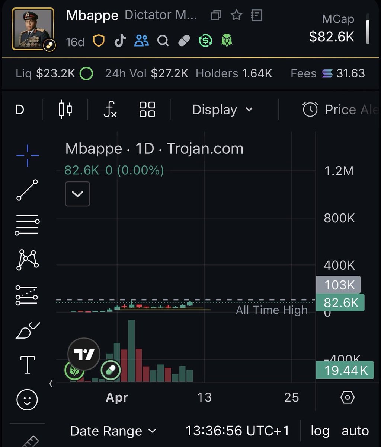Open the fx indicators menu
The width and height of the screenshot is (381, 447).
(110, 110)
